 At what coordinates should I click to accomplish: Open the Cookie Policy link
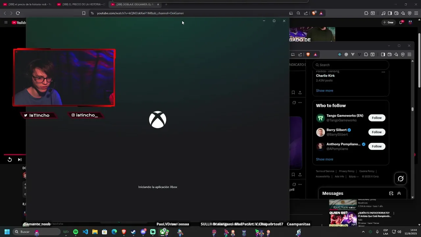tap(367, 171)
